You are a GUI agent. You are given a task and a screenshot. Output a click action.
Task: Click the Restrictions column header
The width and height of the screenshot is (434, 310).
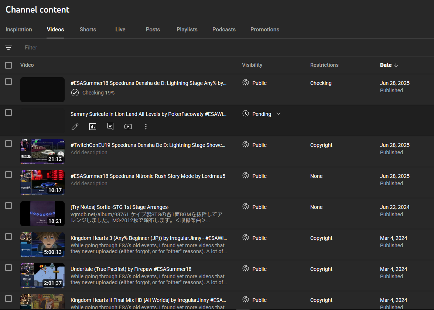point(324,65)
